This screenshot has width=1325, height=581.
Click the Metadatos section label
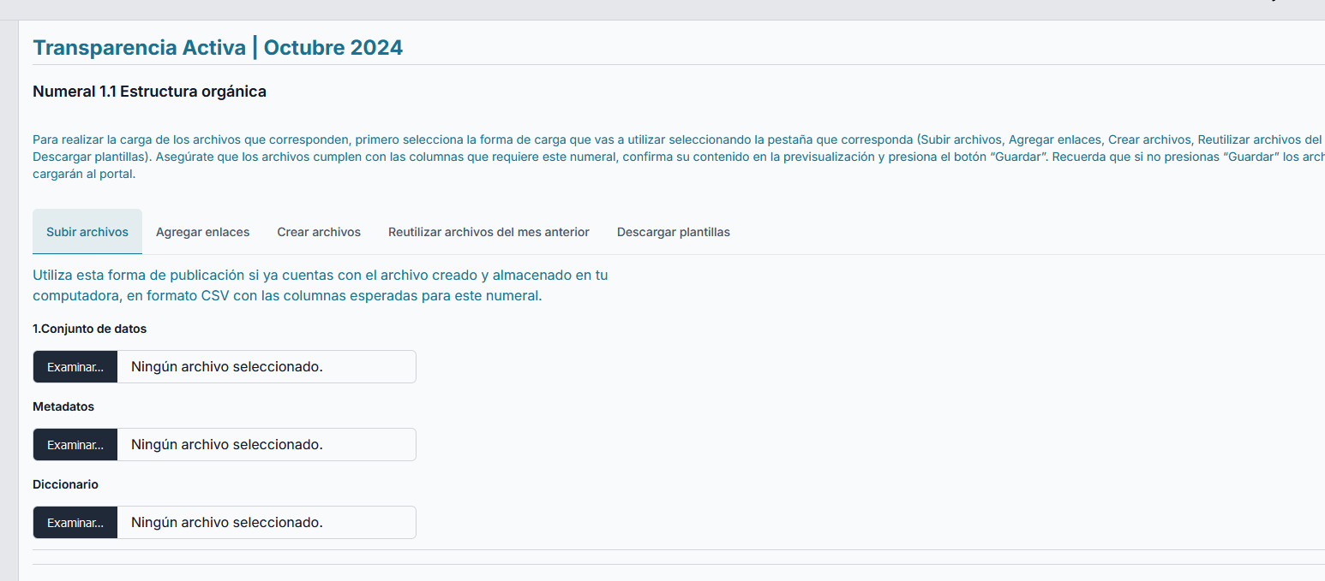(63, 406)
